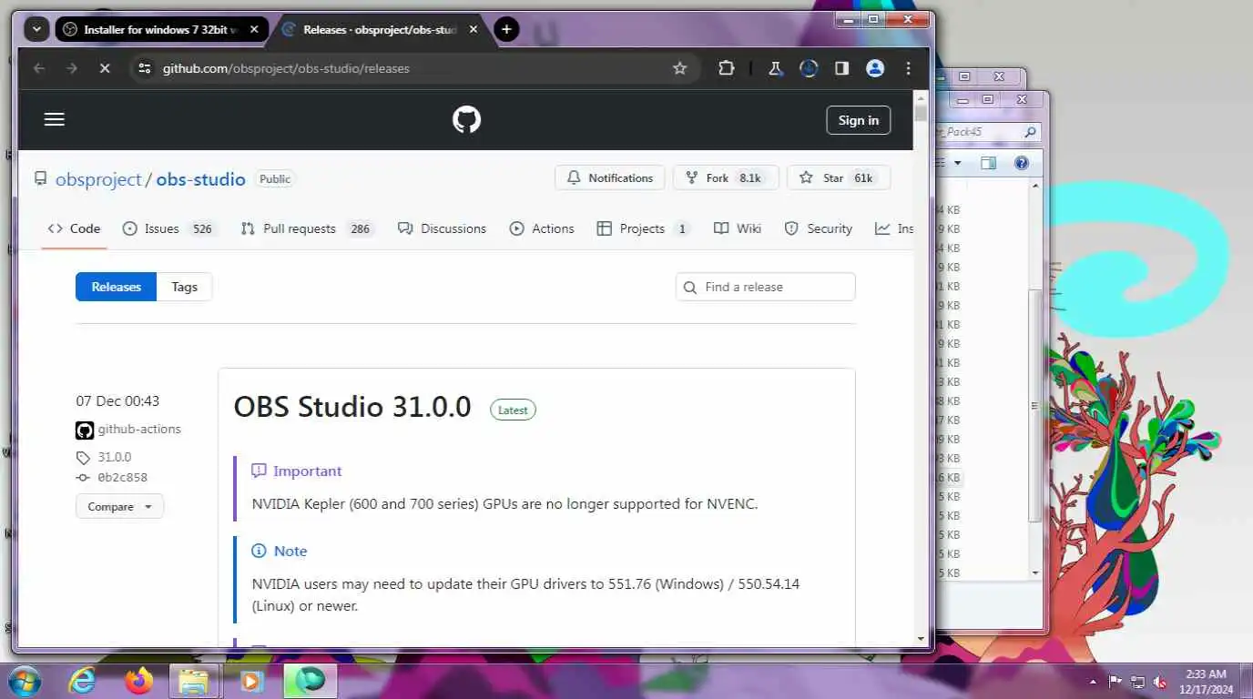Open Windows Media Player taskbar icon
This screenshot has width=1253, height=699.
(x=251, y=681)
